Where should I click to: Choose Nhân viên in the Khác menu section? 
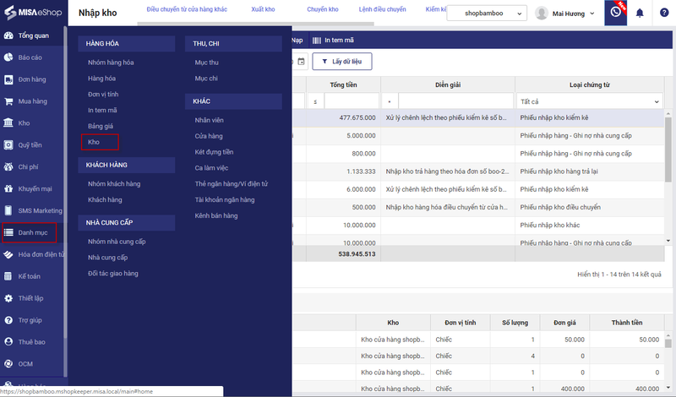(x=209, y=121)
